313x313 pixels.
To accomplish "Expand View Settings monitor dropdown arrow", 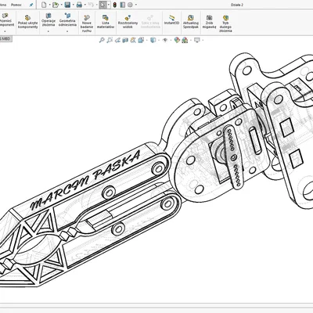I will (203, 40).
